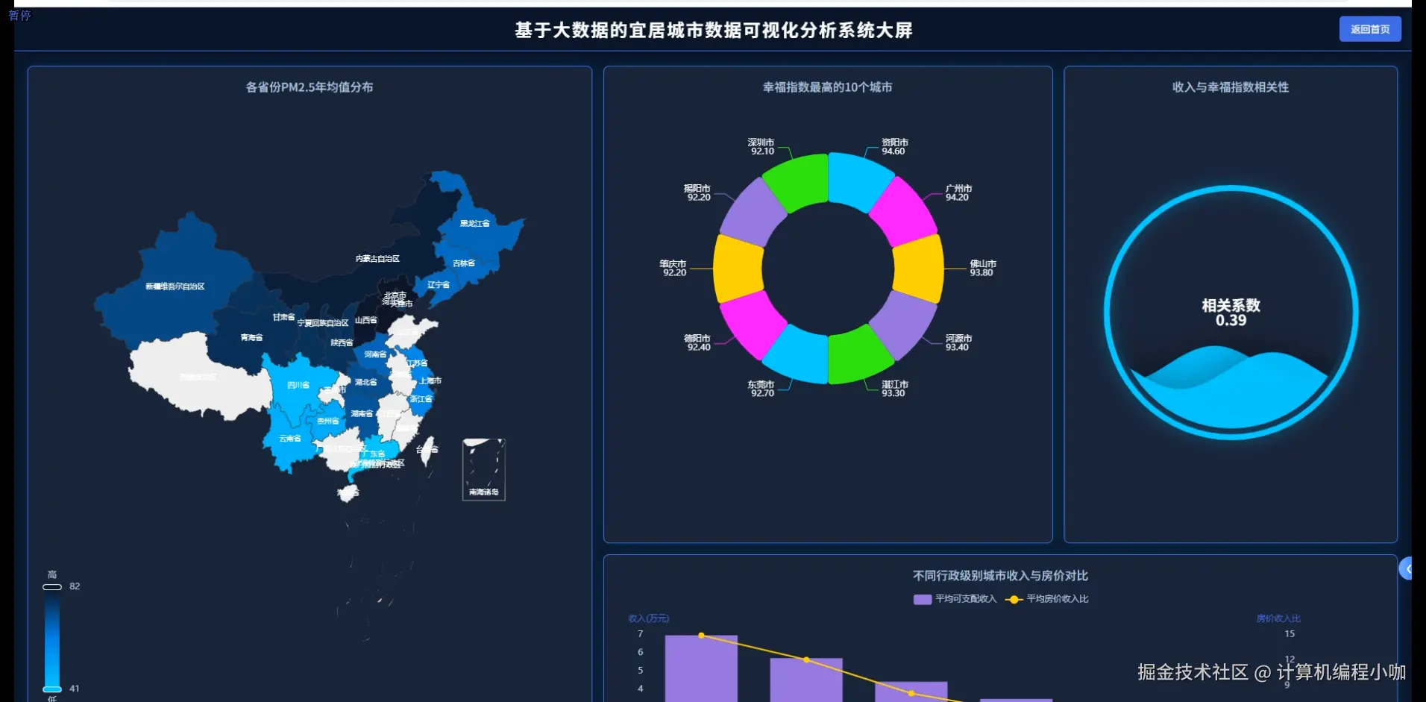
Task: Select 青海省 region on map
Action: coord(251,338)
